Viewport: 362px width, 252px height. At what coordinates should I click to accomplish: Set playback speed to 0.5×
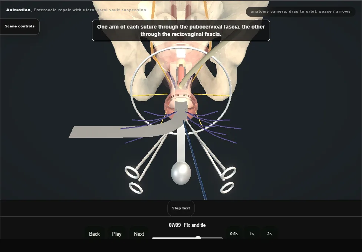tap(234, 233)
